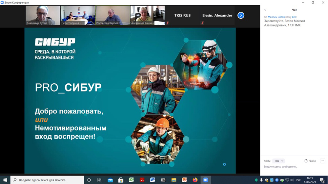Switch to PowerPoint in taskbar
The height and width of the screenshot is (184, 328).
[184, 180]
